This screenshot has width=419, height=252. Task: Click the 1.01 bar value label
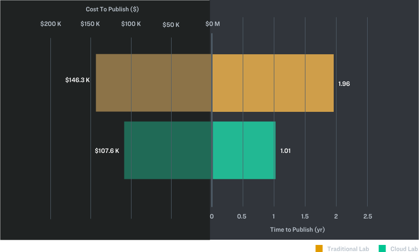pos(286,151)
